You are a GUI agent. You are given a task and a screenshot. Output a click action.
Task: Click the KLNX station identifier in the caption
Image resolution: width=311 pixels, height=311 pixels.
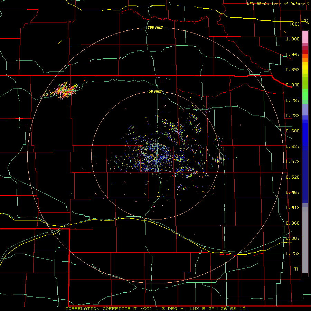pyautogui.click(x=193, y=309)
